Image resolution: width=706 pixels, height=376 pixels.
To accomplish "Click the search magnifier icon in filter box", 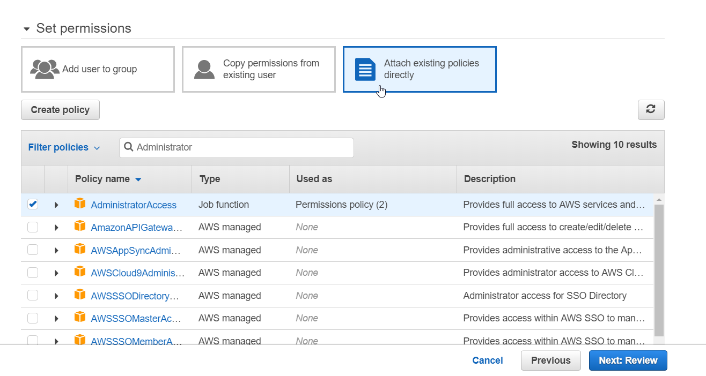I will click(x=129, y=147).
